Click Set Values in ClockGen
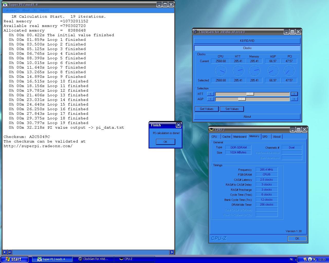 [232, 109]
